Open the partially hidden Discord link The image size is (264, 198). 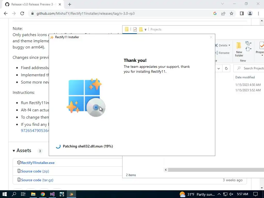click(x=35, y=131)
